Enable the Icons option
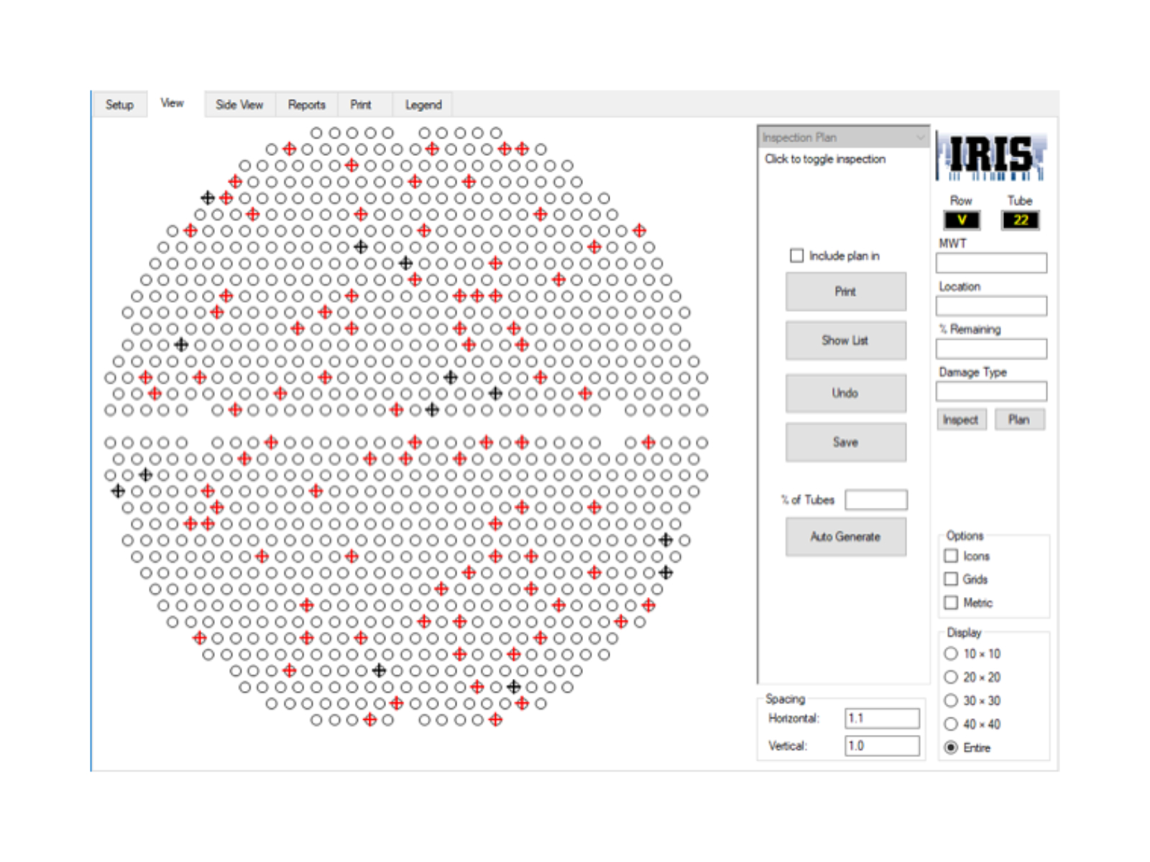This screenshot has width=1150, height=862. pos(951,556)
